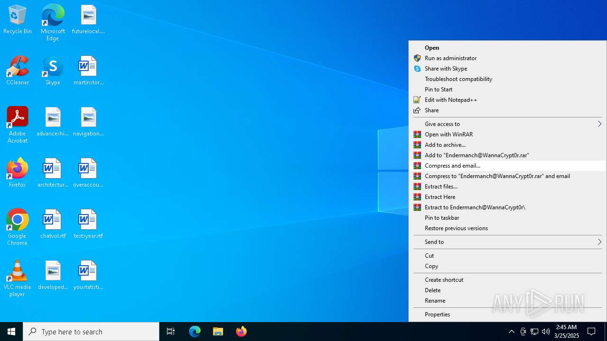Show hidden system tray icons

pos(511,332)
